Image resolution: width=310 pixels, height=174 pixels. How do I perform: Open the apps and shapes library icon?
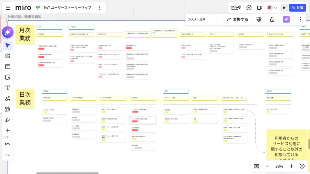[x=8, y=109]
